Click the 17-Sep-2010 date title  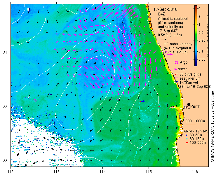(x=166, y=9)
